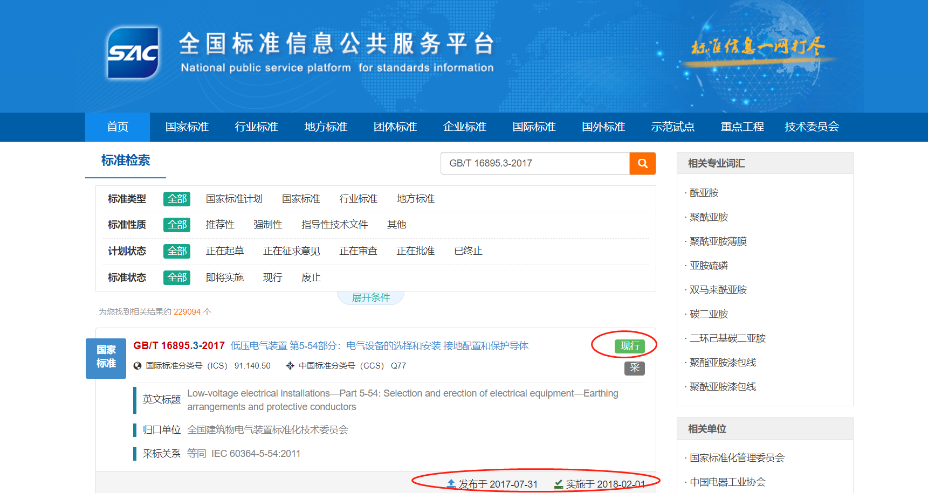Click the SAC logo

[133, 53]
